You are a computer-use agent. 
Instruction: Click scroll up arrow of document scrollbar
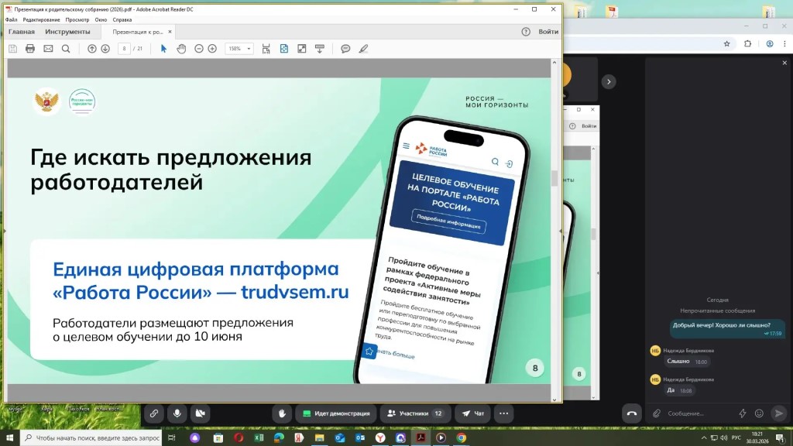(x=554, y=63)
